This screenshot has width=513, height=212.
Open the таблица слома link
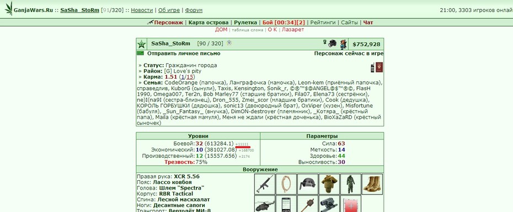pyautogui.click(x=247, y=30)
